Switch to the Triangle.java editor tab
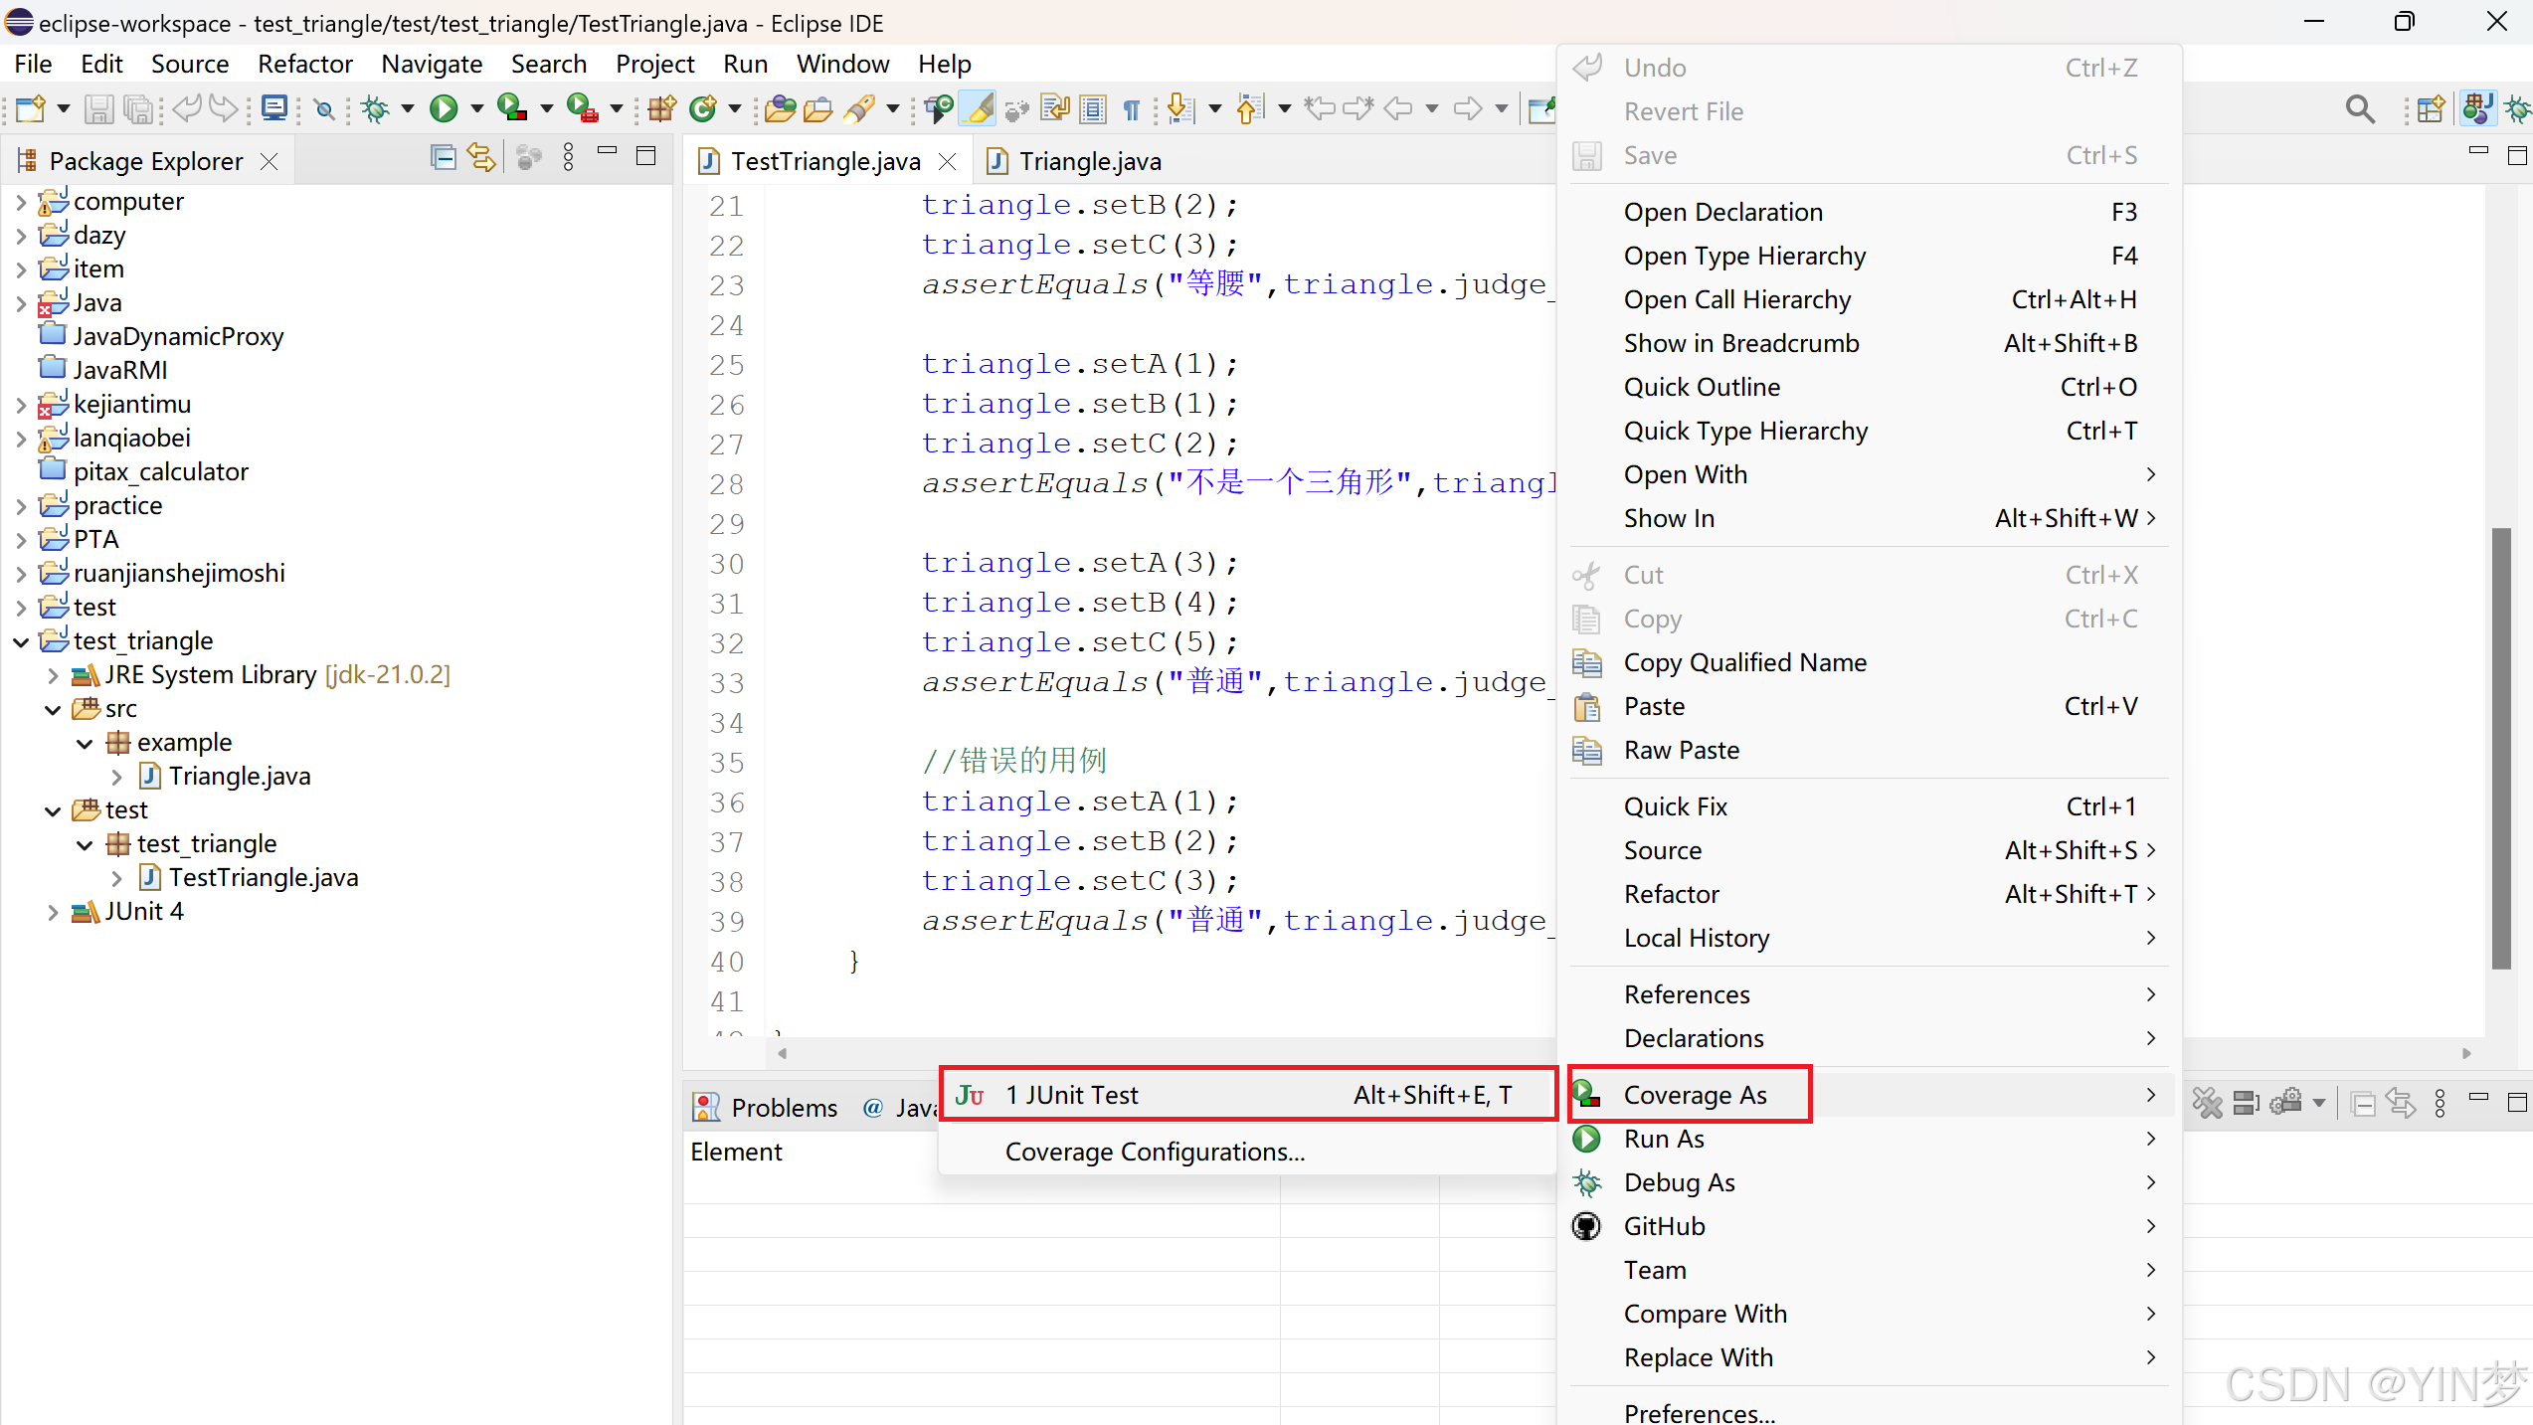This screenshot has height=1425, width=2533. point(1089,161)
